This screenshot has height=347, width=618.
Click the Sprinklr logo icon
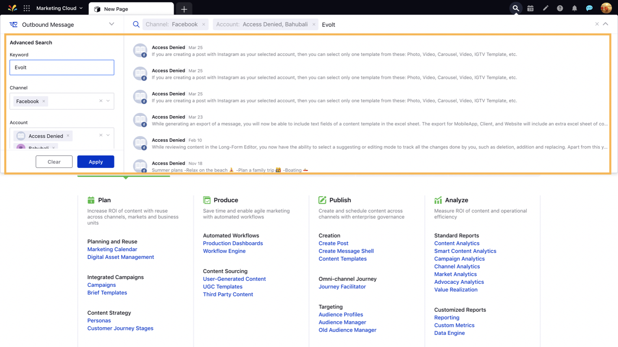pos(12,8)
